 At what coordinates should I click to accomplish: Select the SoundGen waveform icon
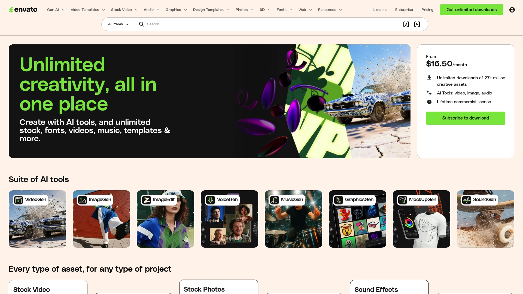[467, 200]
